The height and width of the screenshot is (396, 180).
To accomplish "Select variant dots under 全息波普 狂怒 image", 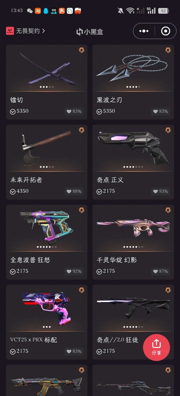I will click(x=47, y=247).
